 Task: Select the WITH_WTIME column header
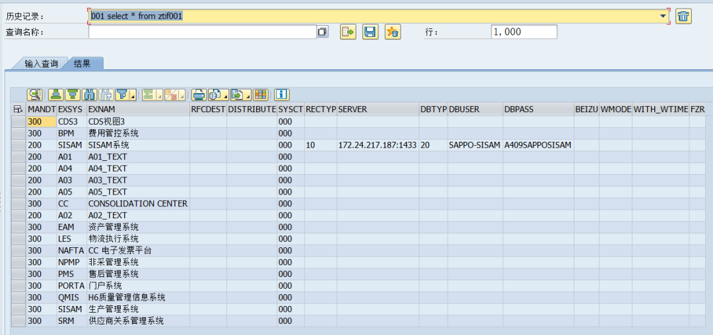pos(661,109)
